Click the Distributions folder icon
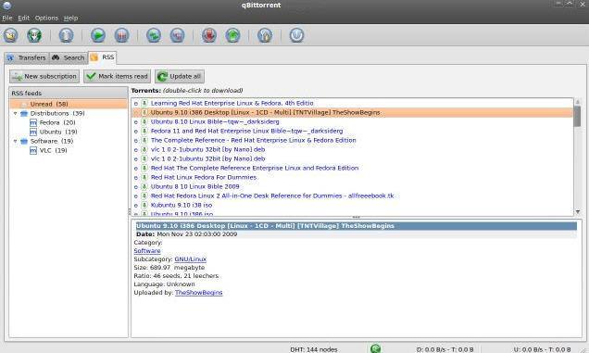Image resolution: width=589 pixels, height=353 pixels. pos(24,113)
